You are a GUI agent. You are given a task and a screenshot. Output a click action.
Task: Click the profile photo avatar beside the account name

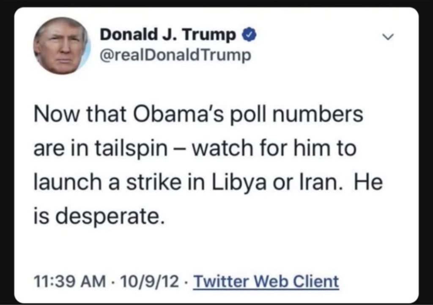[x=61, y=46]
